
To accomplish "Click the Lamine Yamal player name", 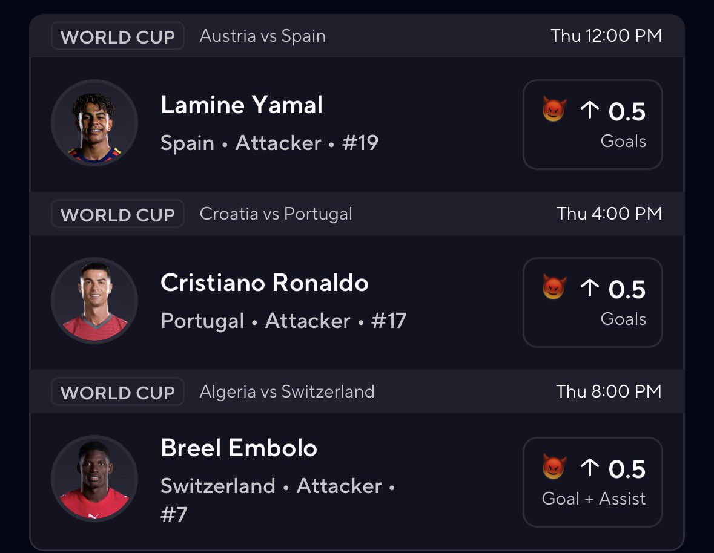I will click(x=242, y=105).
